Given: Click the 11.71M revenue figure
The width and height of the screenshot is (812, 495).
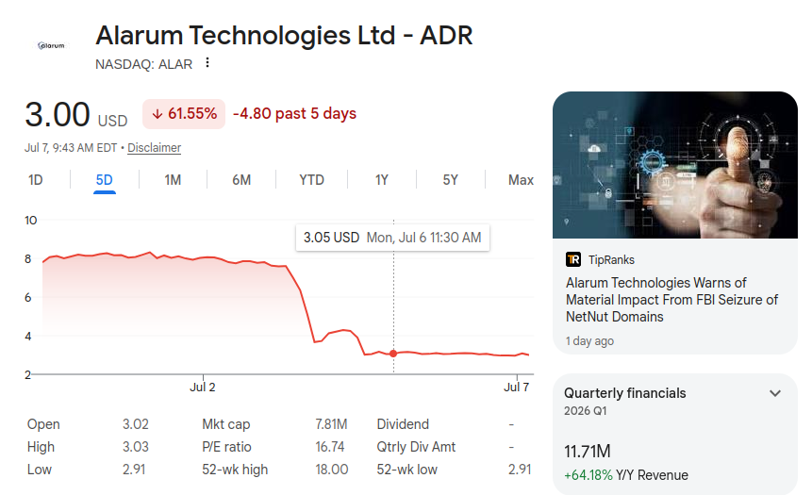Looking at the screenshot, I should point(588,452).
